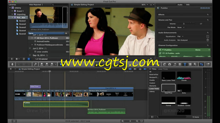
Task: Click the titles browser search field
Action: tap(171, 117)
